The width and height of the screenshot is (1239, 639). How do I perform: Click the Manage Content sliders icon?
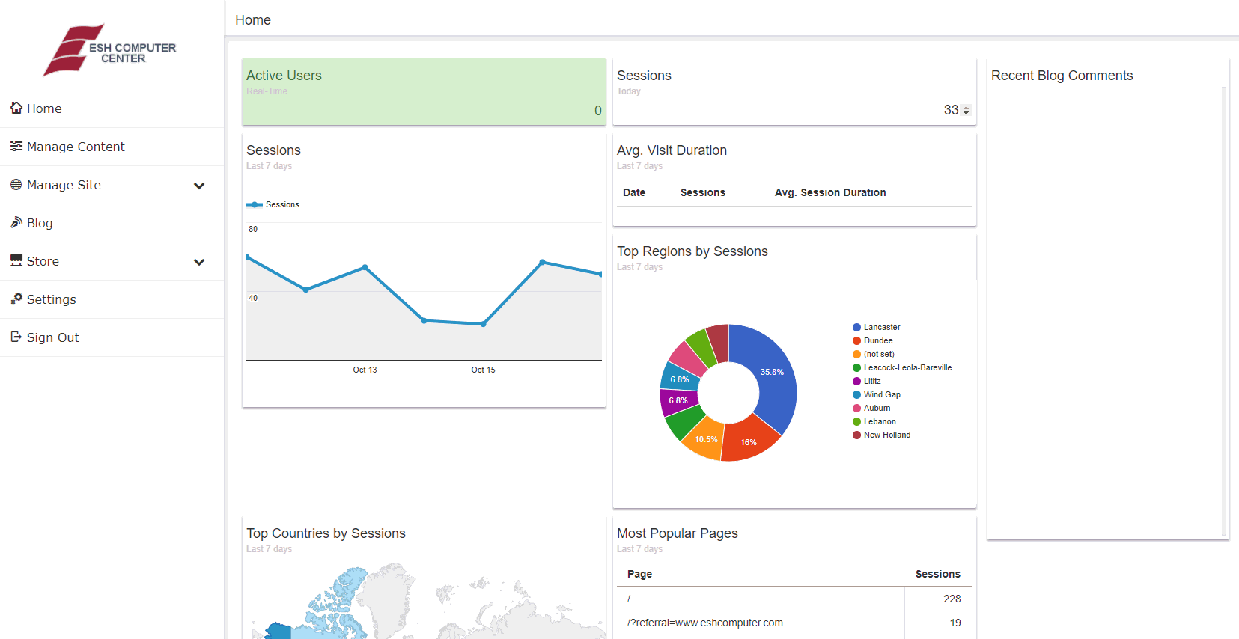point(16,146)
